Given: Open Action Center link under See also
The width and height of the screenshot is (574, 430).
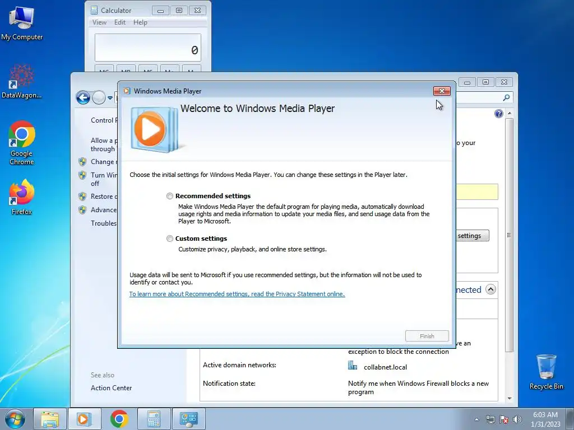Looking at the screenshot, I should 112,388.
